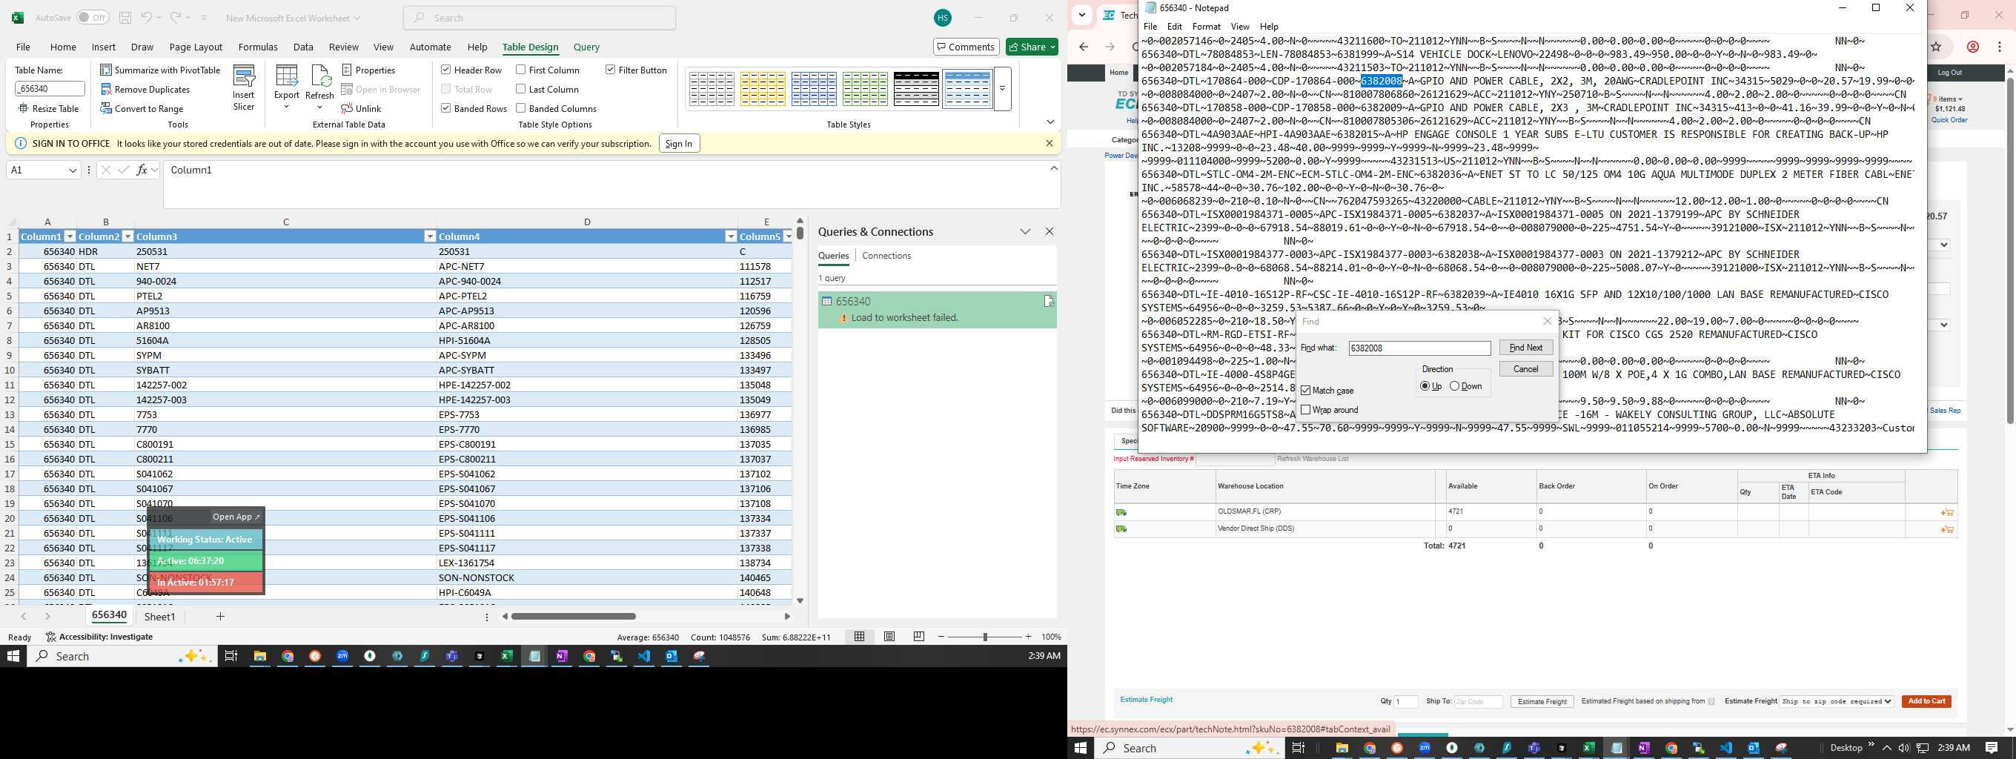Enable First Column option
Image resolution: width=2016 pixels, height=759 pixels.
click(x=520, y=70)
